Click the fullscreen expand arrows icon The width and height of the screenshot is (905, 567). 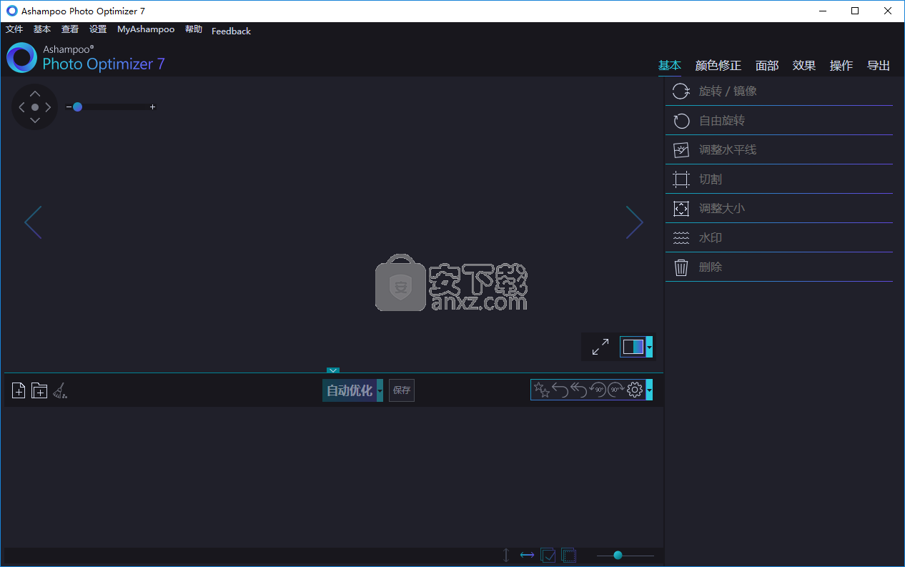pos(600,347)
